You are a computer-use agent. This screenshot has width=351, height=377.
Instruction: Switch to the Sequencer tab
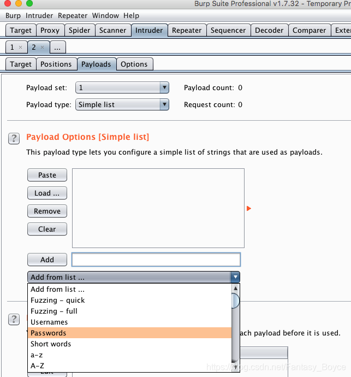point(228,30)
